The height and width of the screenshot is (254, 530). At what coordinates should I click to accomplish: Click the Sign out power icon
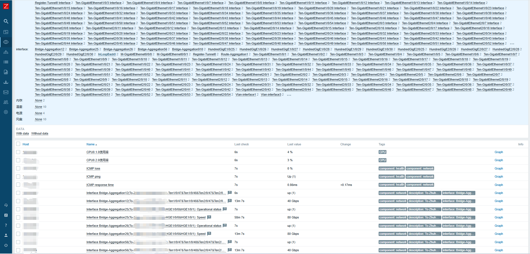tap(6, 245)
